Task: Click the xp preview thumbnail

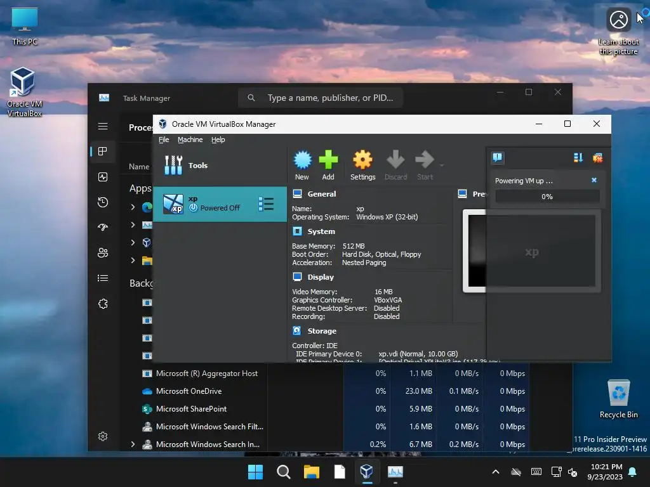Action: [533, 251]
